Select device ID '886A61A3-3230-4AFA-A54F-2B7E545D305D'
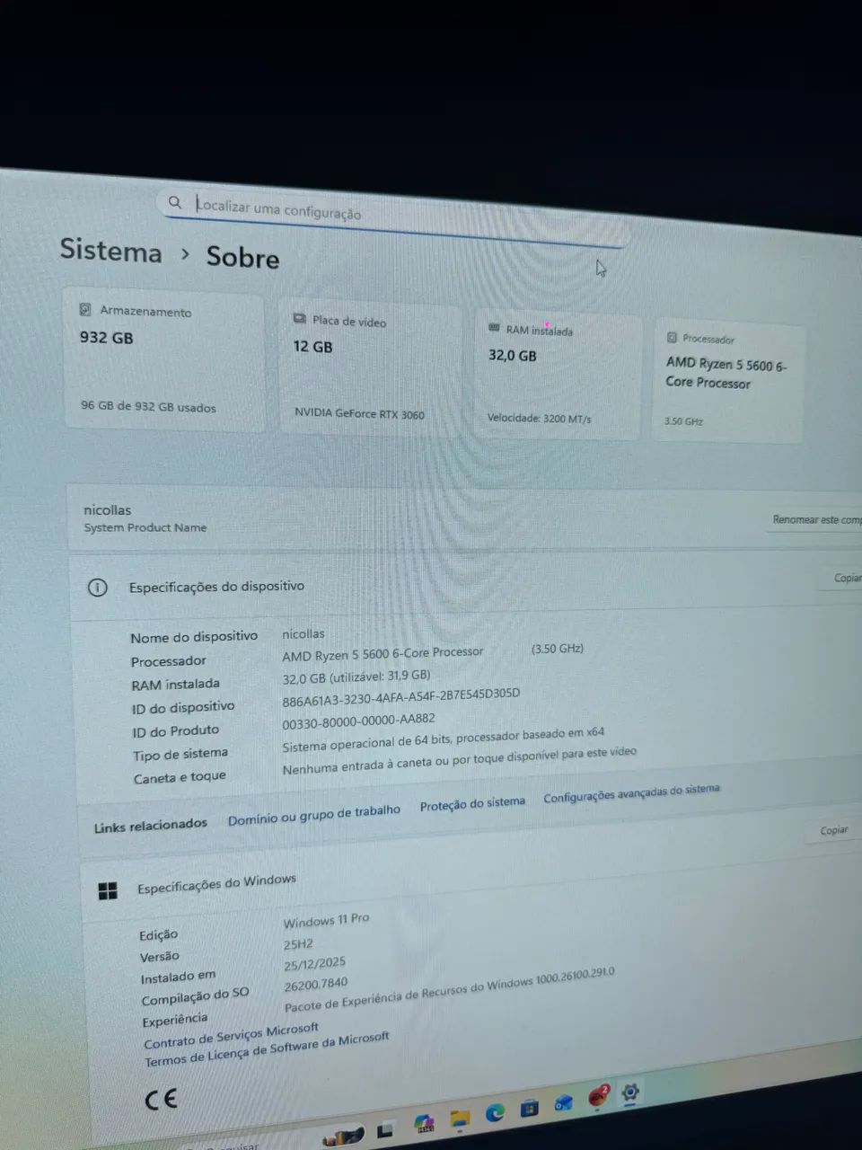 click(x=400, y=697)
